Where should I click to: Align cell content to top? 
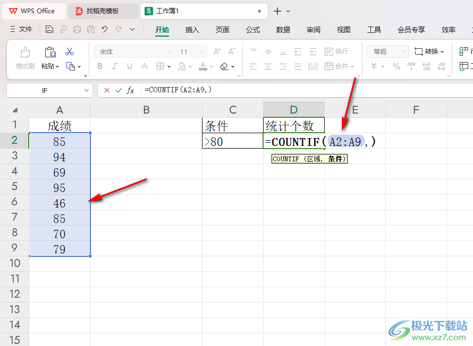click(x=254, y=51)
